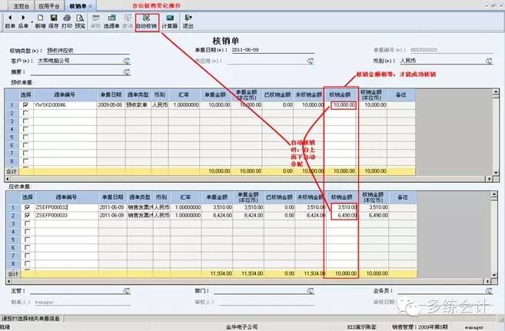Select the 核销单 tab
The image size is (505, 331).
(x=78, y=6)
